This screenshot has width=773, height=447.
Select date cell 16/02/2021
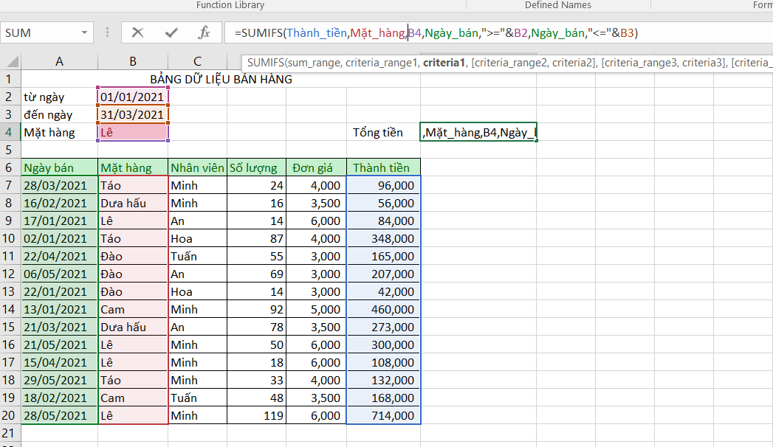59,204
